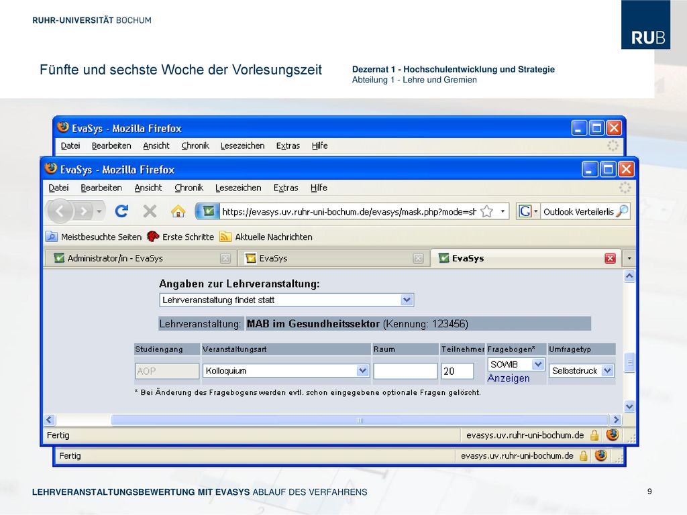This screenshot has height=515, width=687.
Task: Close the Administrator/in - EvaSys tab
Action: click(x=225, y=258)
